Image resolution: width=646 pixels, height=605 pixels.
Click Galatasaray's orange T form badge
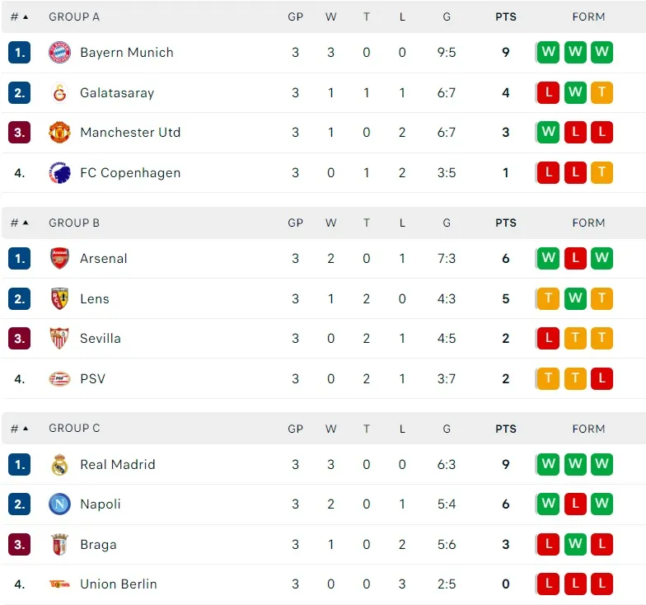pos(602,93)
